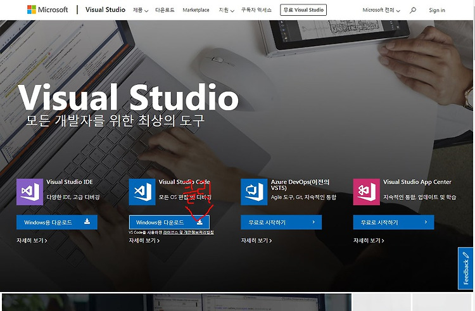Click the Visual Studio brand link
The image size is (475, 311).
pyautogui.click(x=105, y=10)
